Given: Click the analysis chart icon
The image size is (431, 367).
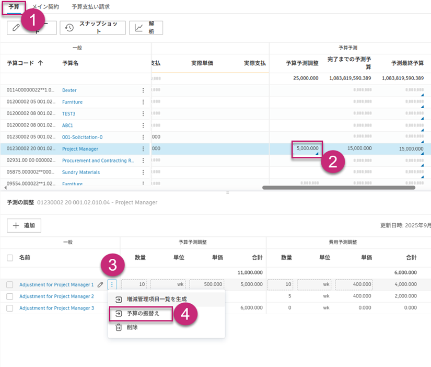Looking at the screenshot, I should coord(138,28).
